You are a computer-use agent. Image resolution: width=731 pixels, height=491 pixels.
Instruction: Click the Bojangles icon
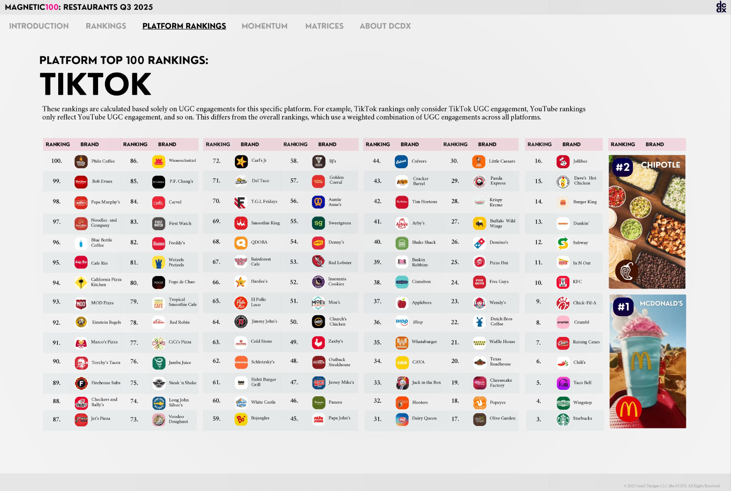[x=241, y=419]
